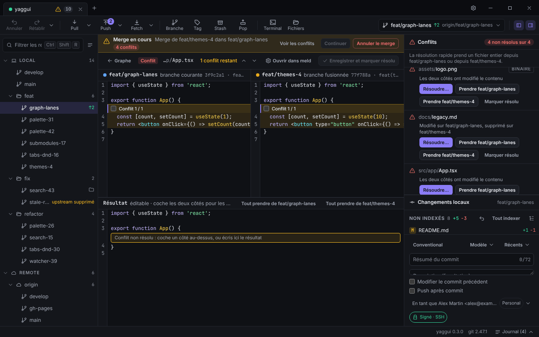The height and width of the screenshot is (337, 539).
Task: Focus the Résumé du commit field
Action: click(472, 259)
